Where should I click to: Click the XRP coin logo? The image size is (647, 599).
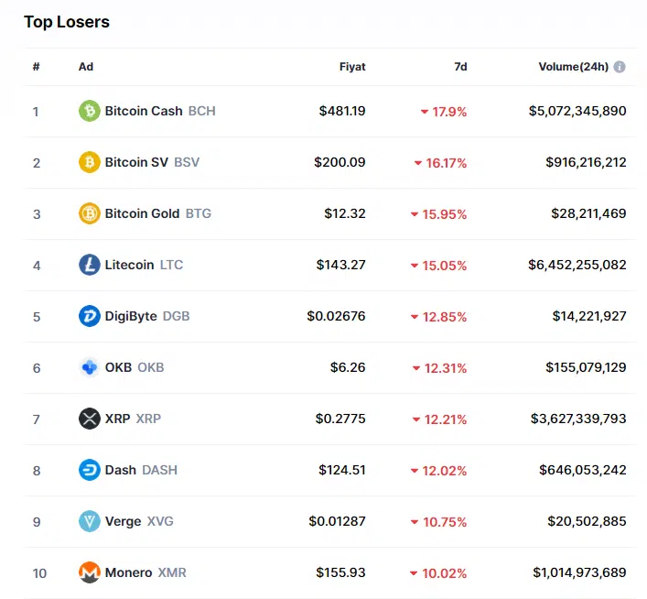point(89,419)
